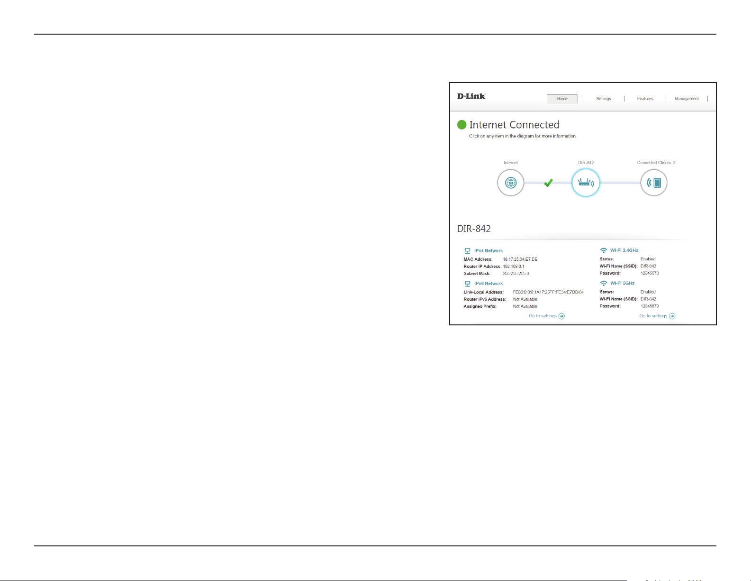Click Not Available beside Router IPv6 Address
751x581 pixels.
point(525,299)
